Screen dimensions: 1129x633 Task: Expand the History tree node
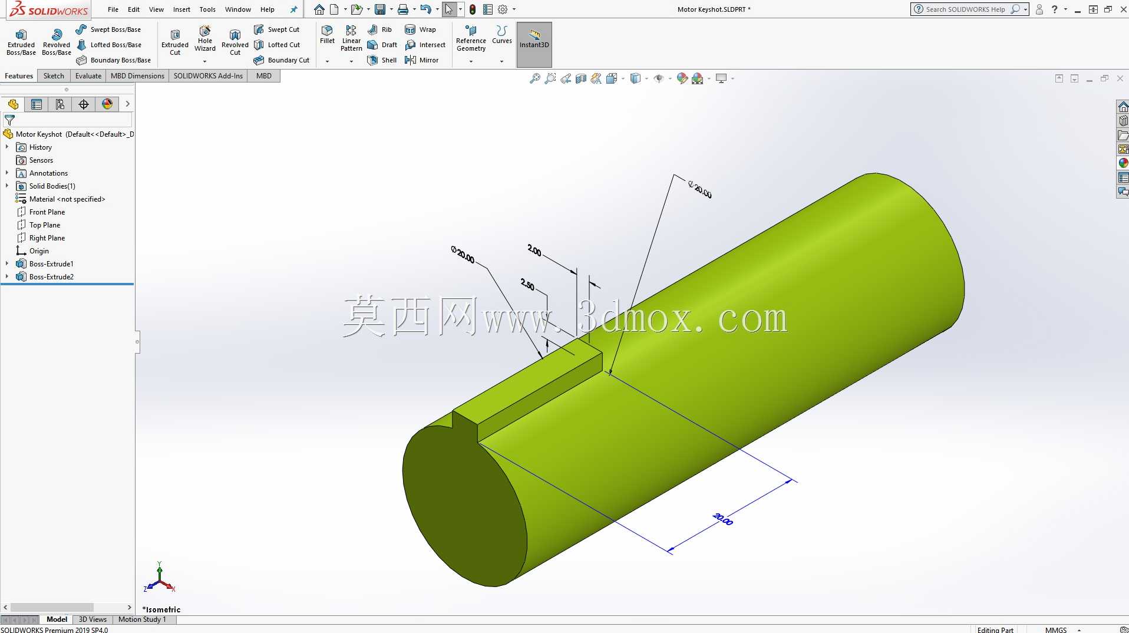coord(7,147)
